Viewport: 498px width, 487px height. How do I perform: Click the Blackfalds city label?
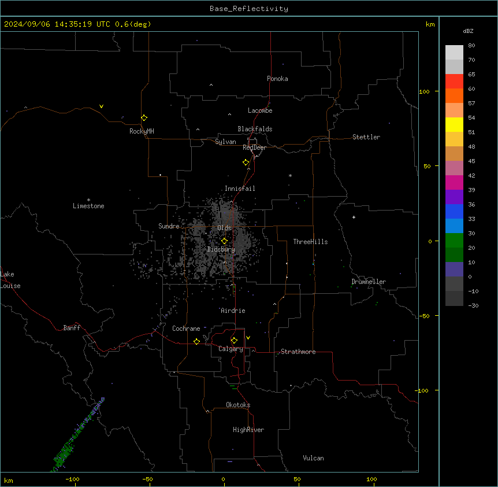coord(255,129)
